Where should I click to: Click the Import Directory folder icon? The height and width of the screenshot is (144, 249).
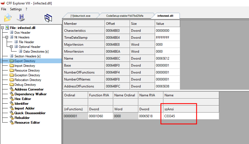click(x=12, y=66)
